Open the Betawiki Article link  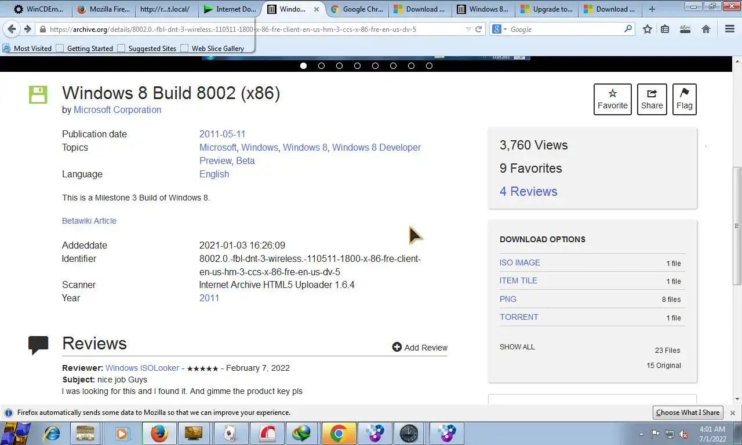(x=89, y=221)
